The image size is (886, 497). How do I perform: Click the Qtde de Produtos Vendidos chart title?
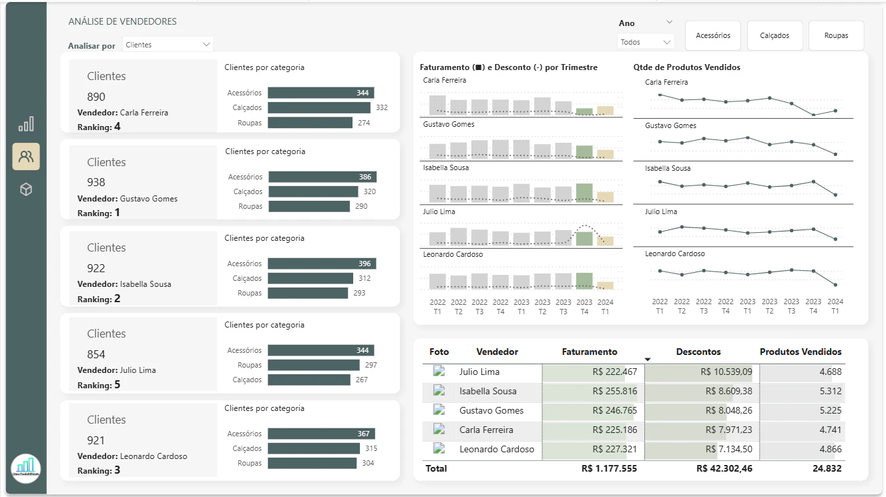coord(687,67)
